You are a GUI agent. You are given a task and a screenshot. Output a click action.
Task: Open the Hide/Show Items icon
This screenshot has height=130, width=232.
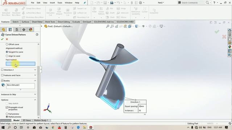click(143, 26)
